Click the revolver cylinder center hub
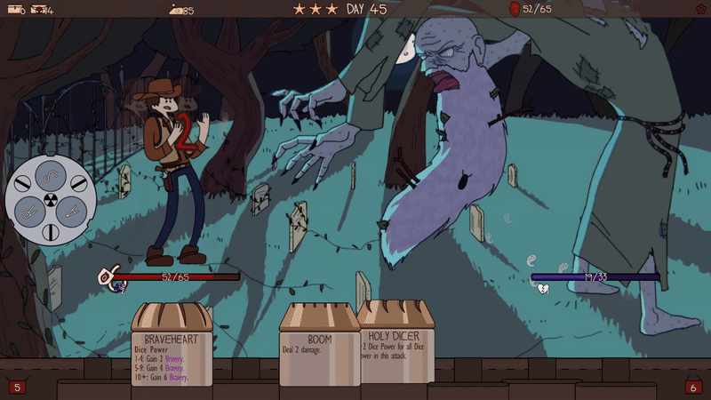711x400 pixels. pyautogui.click(x=50, y=200)
